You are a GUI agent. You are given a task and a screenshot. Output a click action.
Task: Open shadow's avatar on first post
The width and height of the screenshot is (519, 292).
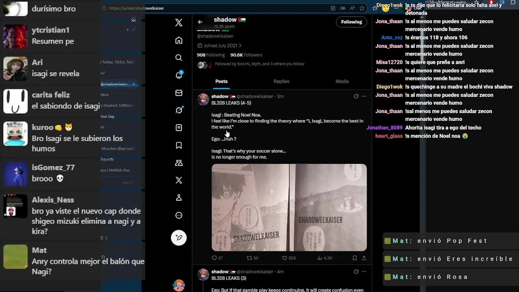tap(203, 99)
